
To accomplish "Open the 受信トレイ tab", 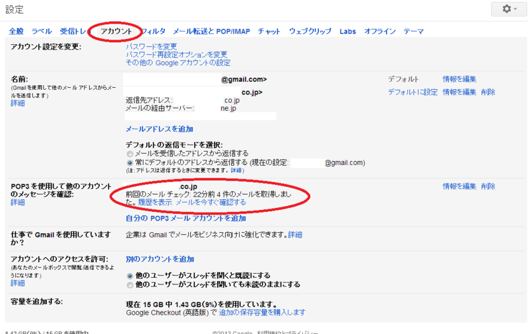I will [73, 31].
